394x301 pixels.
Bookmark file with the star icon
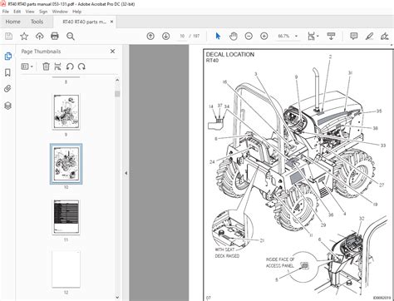pos(24,36)
